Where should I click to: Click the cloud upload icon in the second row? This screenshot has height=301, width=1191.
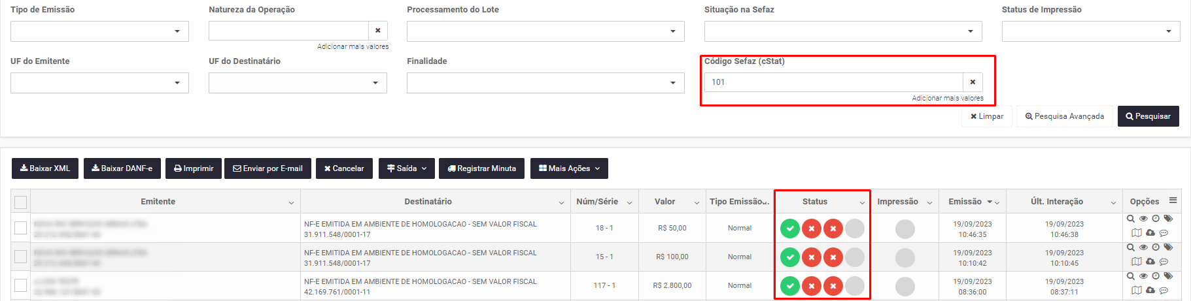(1150, 262)
